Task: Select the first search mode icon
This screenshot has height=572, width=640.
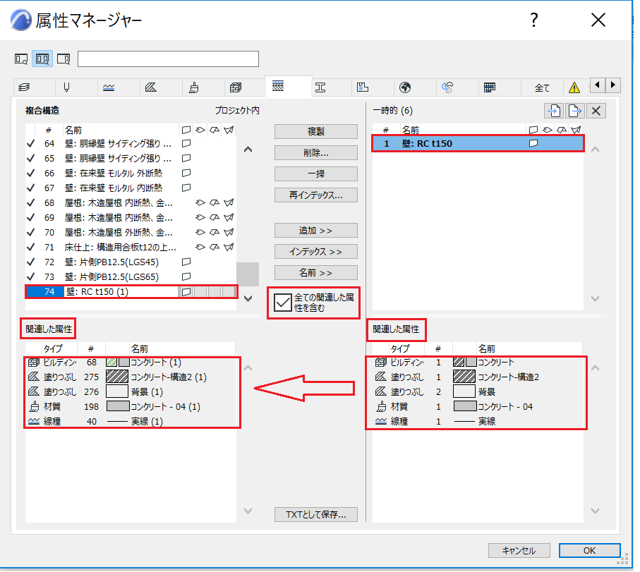Action: click(21, 59)
